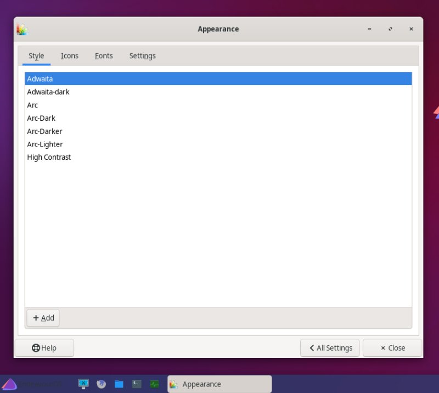
Task: Select the Arc theme
Action: [x=218, y=105]
